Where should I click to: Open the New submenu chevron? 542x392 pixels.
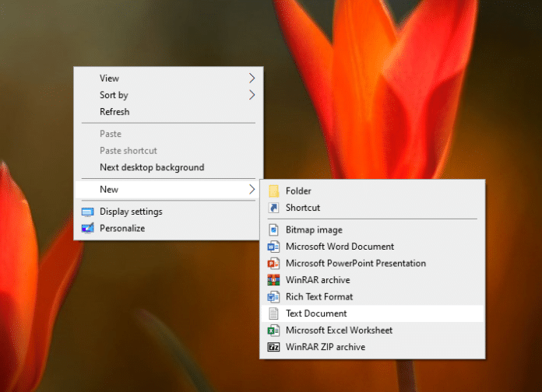[252, 189]
